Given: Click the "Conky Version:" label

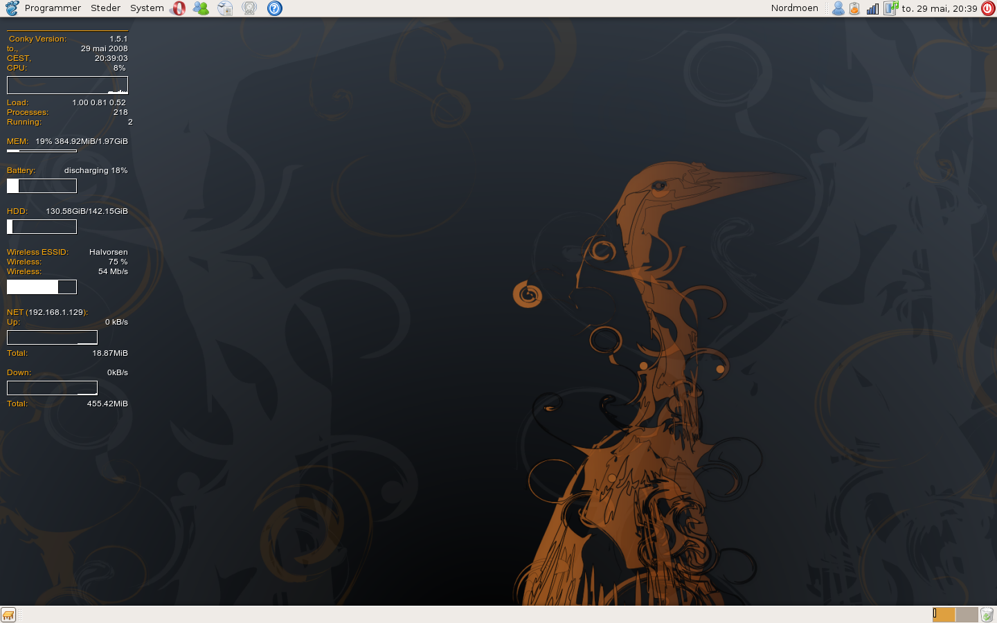Looking at the screenshot, I should (x=37, y=39).
